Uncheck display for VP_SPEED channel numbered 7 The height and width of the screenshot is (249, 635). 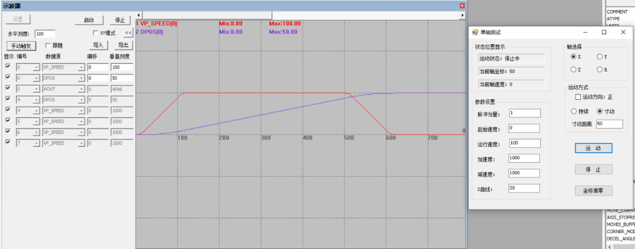pyautogui.click(x=8, y=143)
